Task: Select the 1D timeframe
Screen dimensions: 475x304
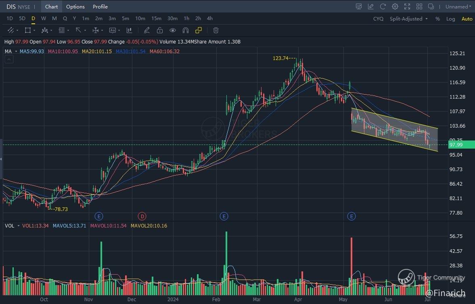Action: [10, 19]
